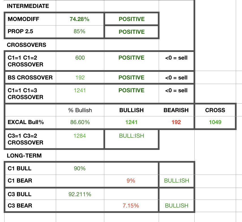Select the INTERMEDIATE heading cell
242x222 pixels.
point(28,6)
